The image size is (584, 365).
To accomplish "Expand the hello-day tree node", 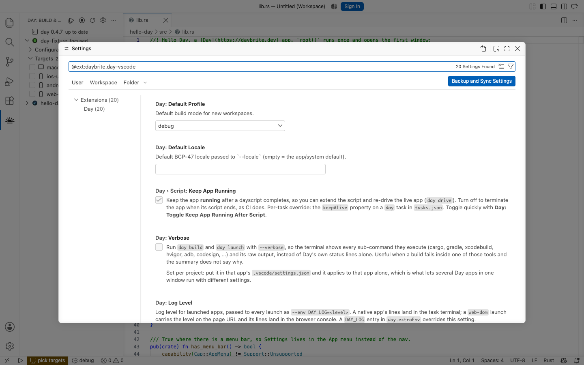I will click(27, 103).
